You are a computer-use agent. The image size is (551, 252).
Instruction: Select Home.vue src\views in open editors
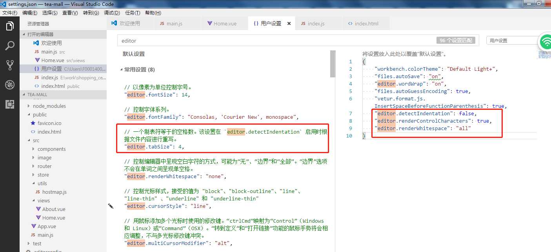[x=63, y=60]
